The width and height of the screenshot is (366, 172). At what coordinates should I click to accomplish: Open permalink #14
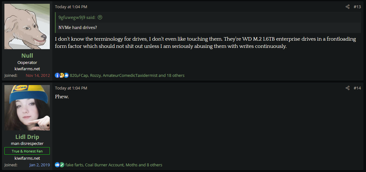pos(357,88)
